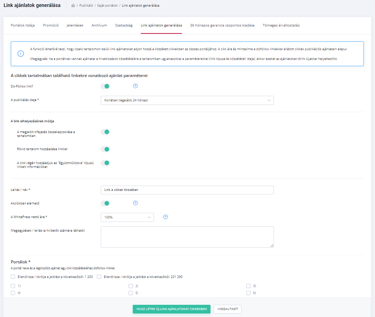Switch to Portálok listája tab
The height and width of the screenshot is (317, 375).
click(x=23, y=25)
